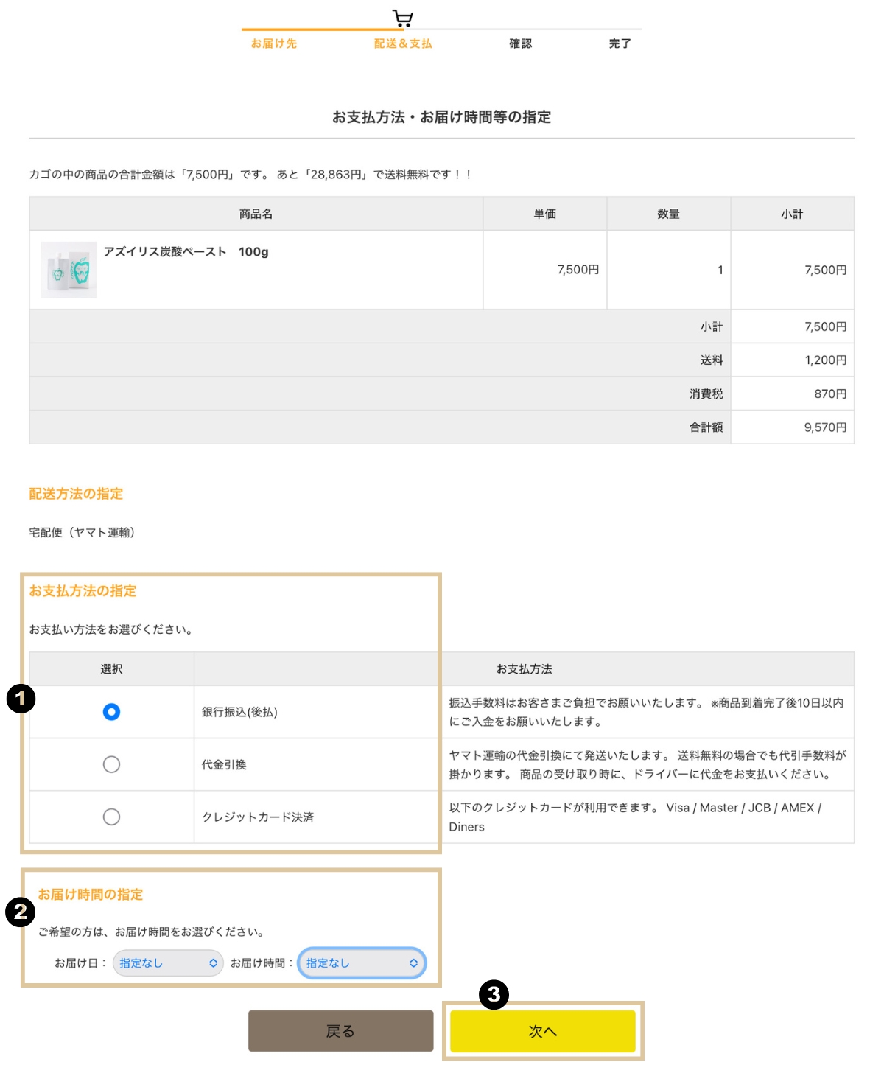Viewport: 884px width, 1076px height.
Task: Click the numbered badge 3 marker
Action: [x=494, y=994]
